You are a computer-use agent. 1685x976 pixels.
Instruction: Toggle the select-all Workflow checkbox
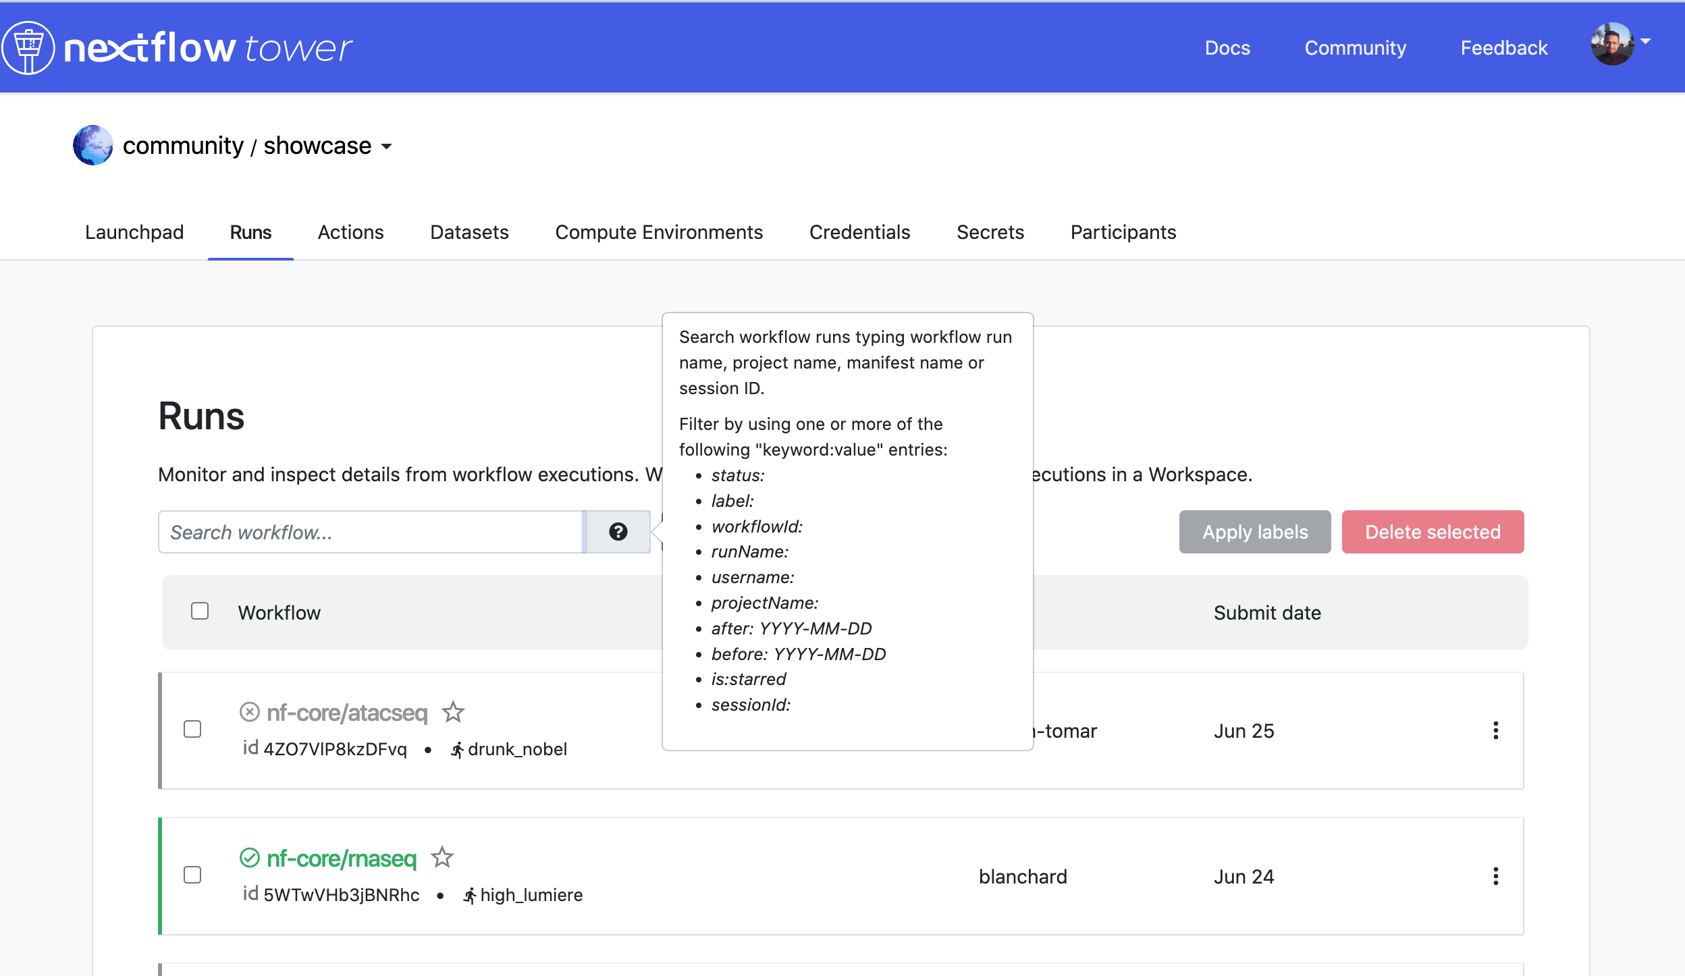click(x=200, y=611)
